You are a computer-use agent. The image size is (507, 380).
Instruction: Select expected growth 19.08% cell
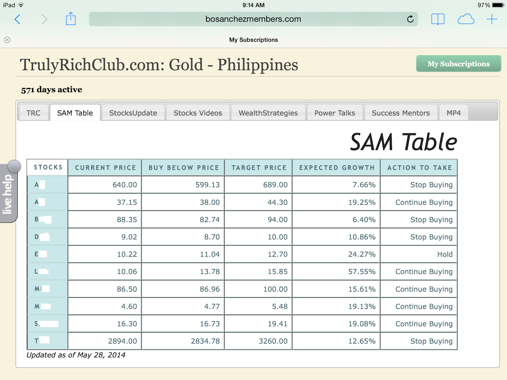point(337,324)
